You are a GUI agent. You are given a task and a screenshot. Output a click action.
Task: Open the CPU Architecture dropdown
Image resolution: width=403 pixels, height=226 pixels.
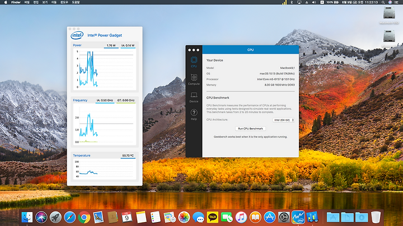(283, 120)
